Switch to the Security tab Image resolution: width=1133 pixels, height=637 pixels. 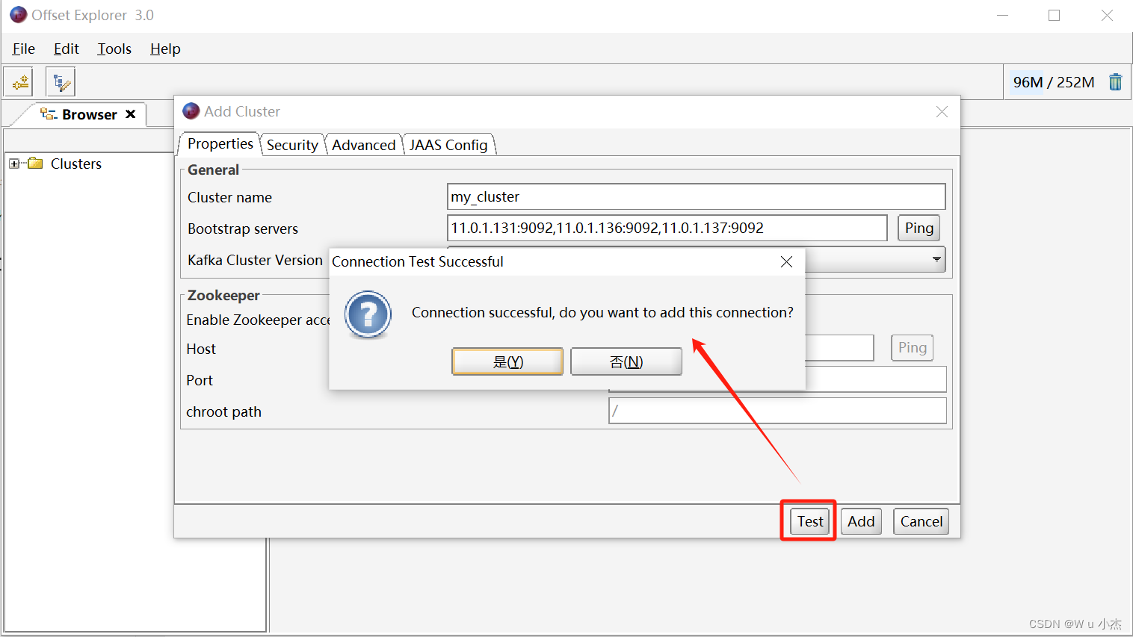click(292, 145)
